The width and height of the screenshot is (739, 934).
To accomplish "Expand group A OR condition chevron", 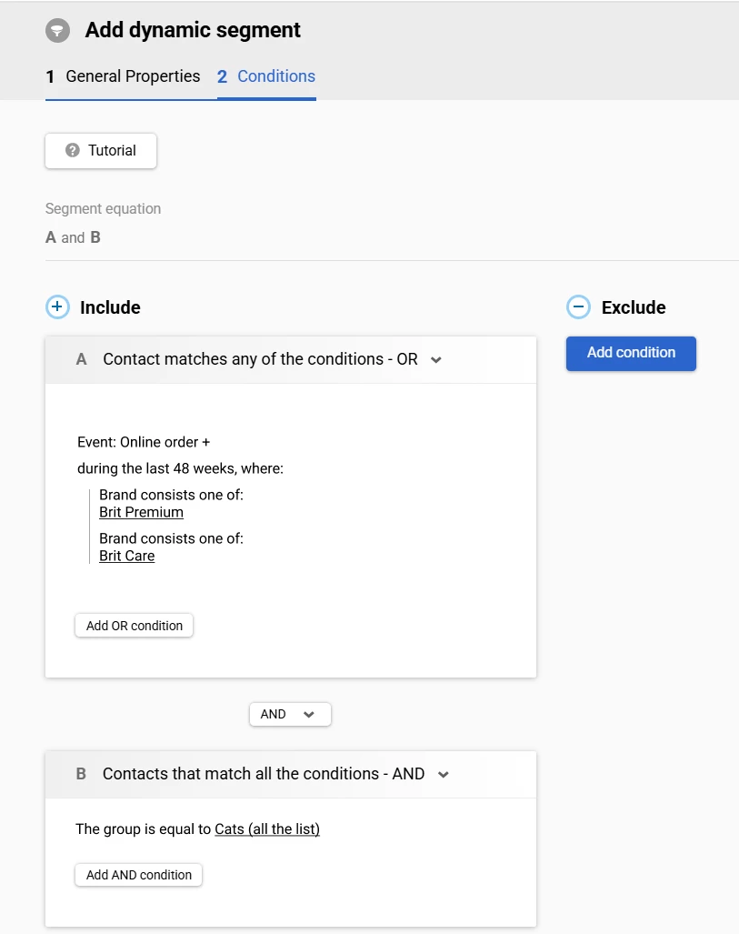I will [436, 360].
